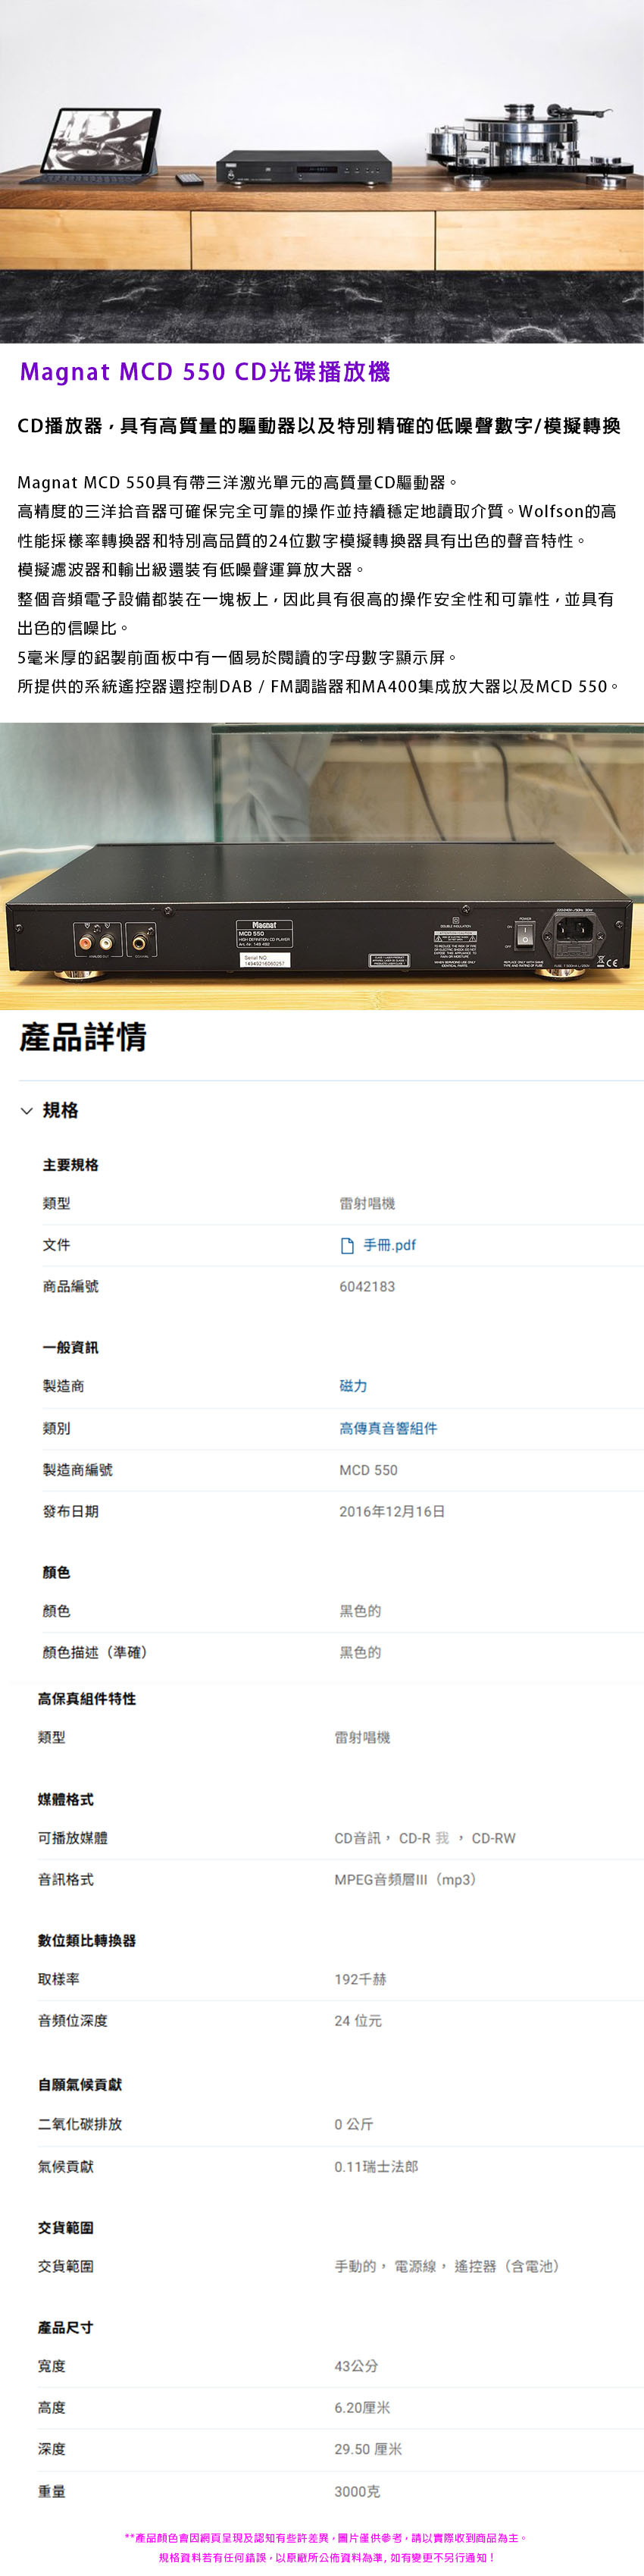Select the 一般資訊 subheading
Screen dimensions: 644x2576
click(71, 1347)
